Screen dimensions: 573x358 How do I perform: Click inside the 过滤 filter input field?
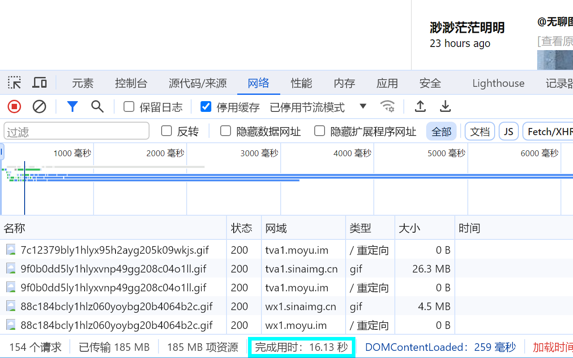coord(76,131)
